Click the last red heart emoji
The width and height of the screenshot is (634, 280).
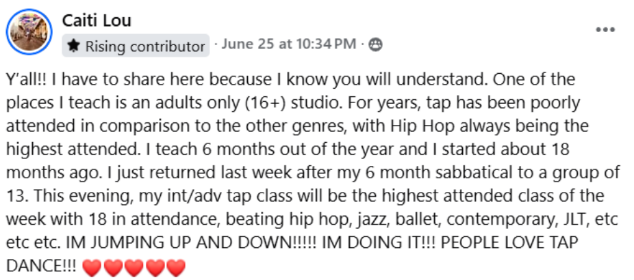(176, 268)
